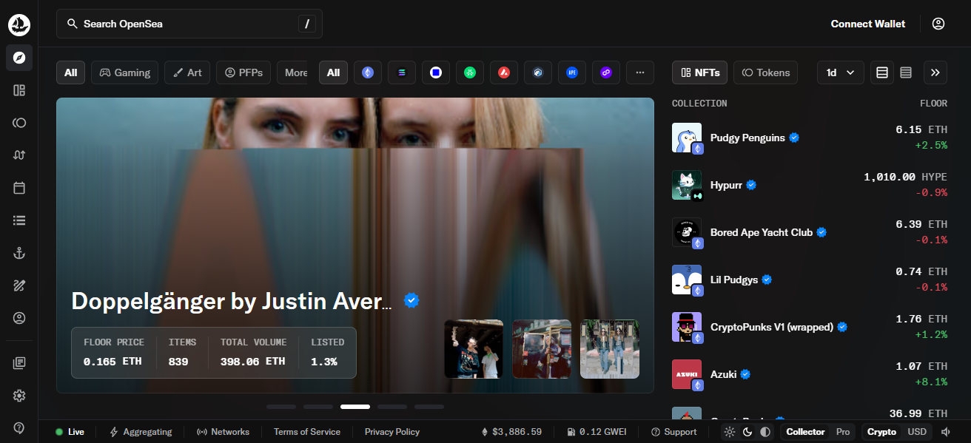
Task: Filter by the Avalanche chain icon
Action: pyautogui.click(x=503, y=72)
